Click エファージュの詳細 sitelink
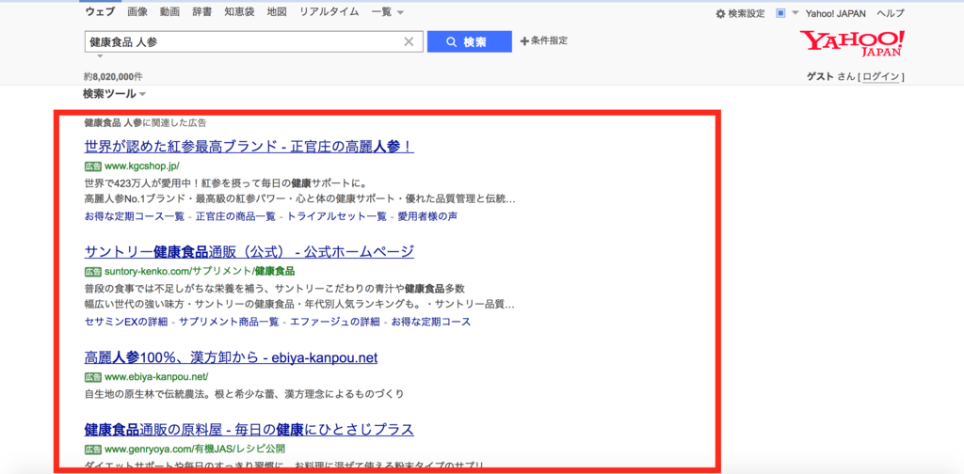This screenshot has height=474, width=964. [x=335, y=322]
